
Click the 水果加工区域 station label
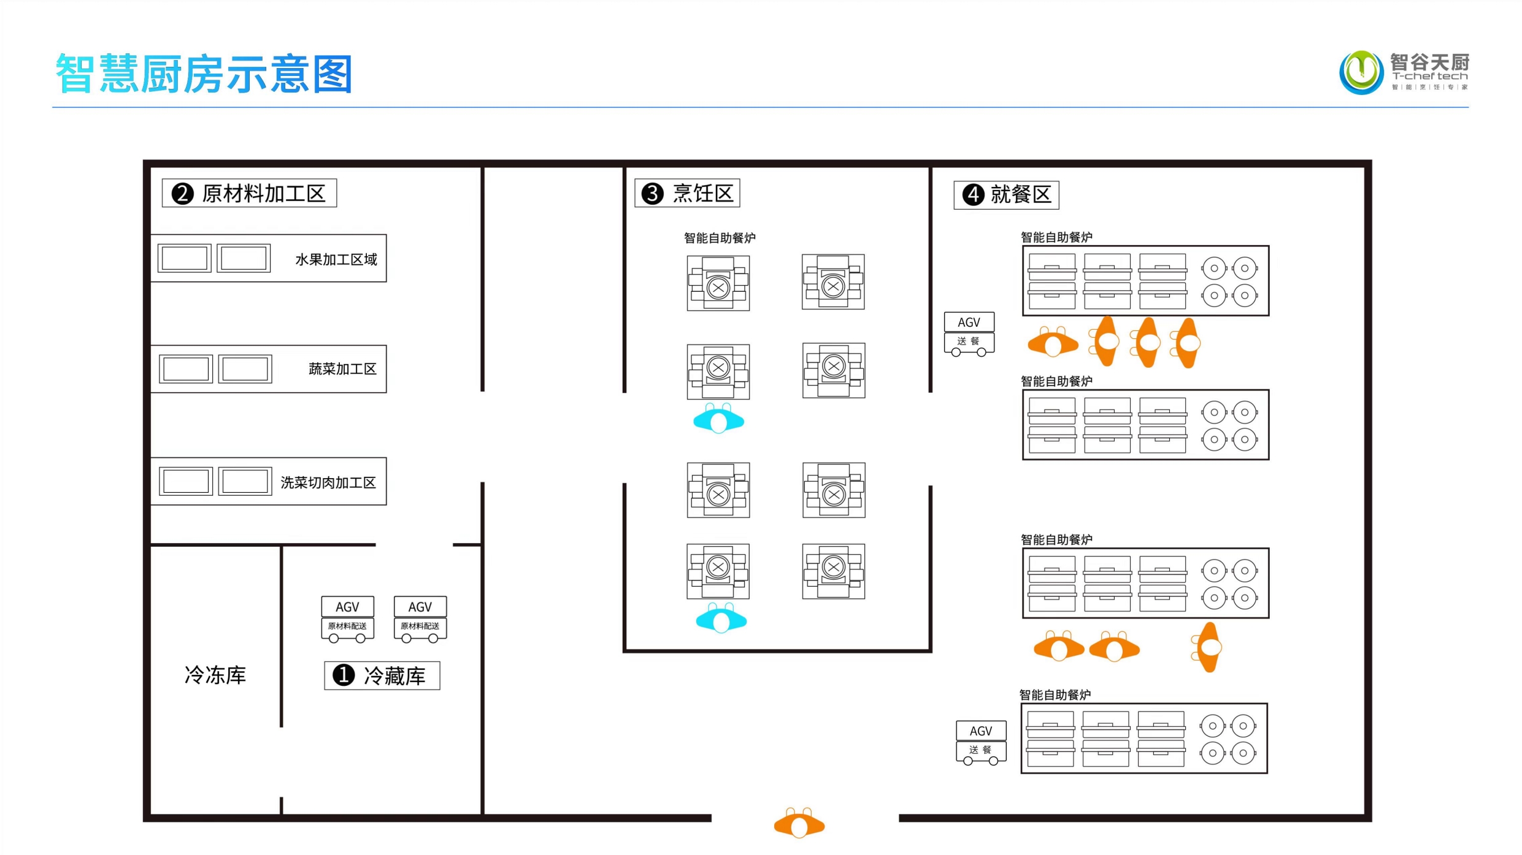(336, 259)
